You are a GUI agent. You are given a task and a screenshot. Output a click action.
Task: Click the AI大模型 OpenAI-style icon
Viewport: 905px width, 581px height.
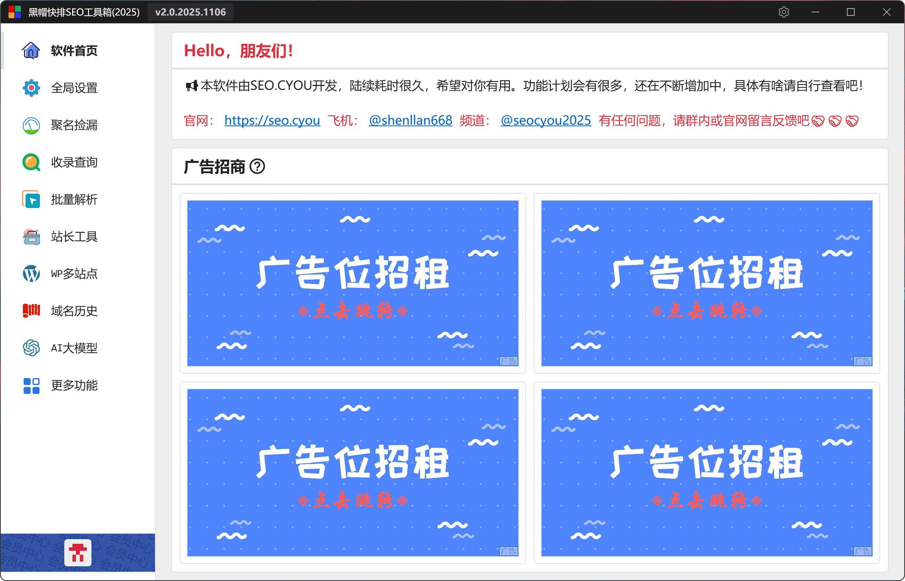point(31,348)
